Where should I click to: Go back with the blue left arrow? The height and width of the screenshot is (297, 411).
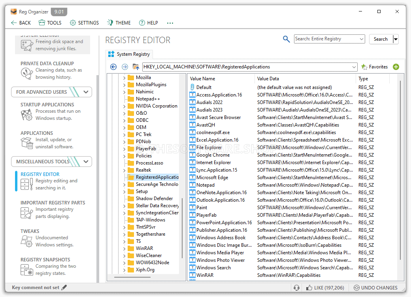113,67
